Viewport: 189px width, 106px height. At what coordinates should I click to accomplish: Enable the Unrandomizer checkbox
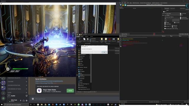click(x=180, y=17)
